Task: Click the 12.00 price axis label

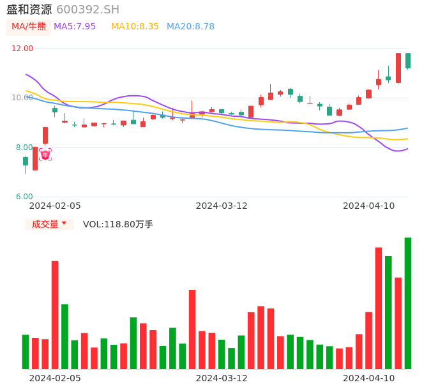Action: pyautogui.click(x=22, y=49)
